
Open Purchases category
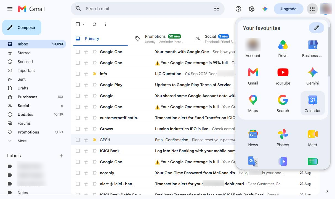click(27, 97)
